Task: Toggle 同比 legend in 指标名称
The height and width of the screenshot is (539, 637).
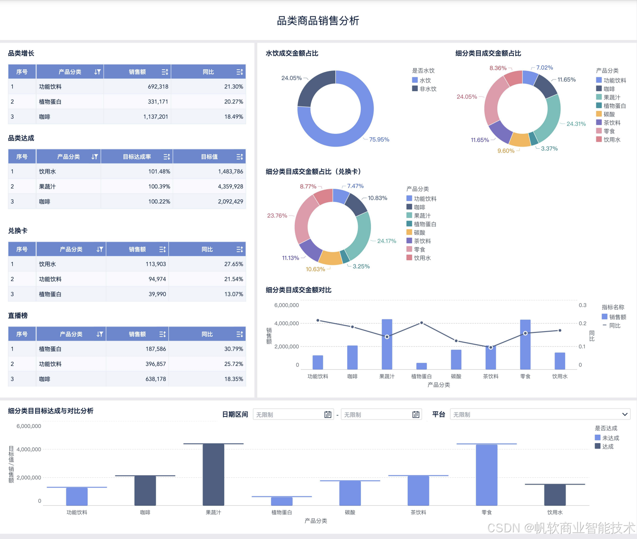Action: click(x=611, y=325)
